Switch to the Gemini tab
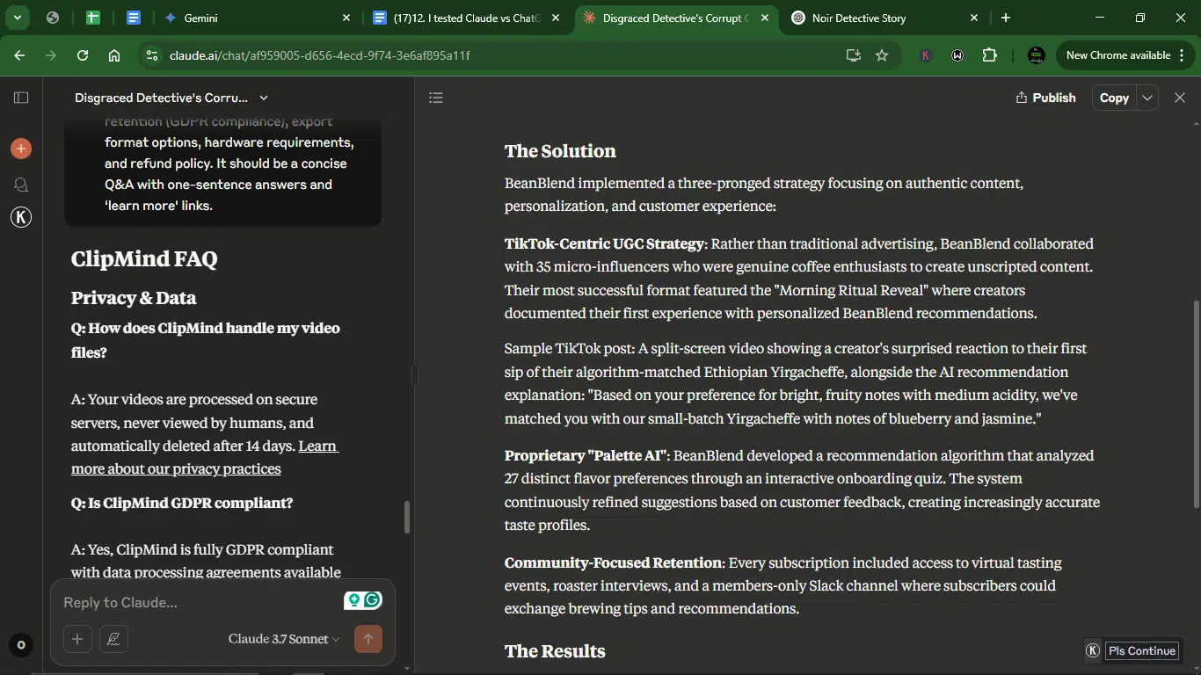 pyautogui.click(x=255, y=18)
